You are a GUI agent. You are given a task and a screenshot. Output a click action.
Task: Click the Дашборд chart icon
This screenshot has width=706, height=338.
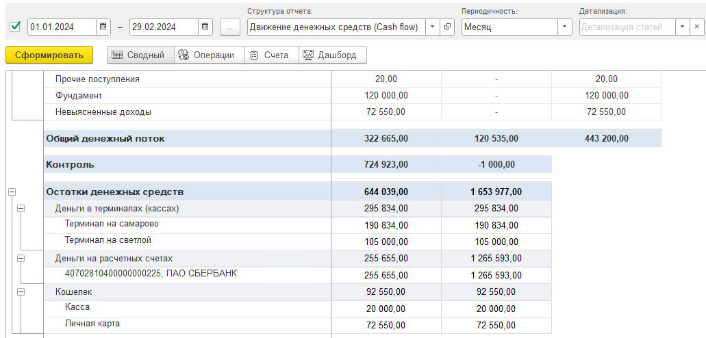[x=308, y=55]
